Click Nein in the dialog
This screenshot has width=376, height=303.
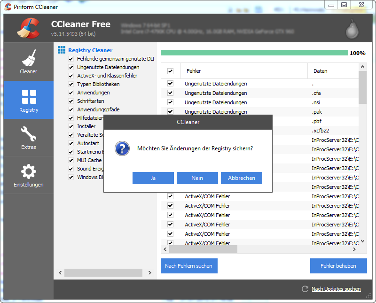coord(197,178)
